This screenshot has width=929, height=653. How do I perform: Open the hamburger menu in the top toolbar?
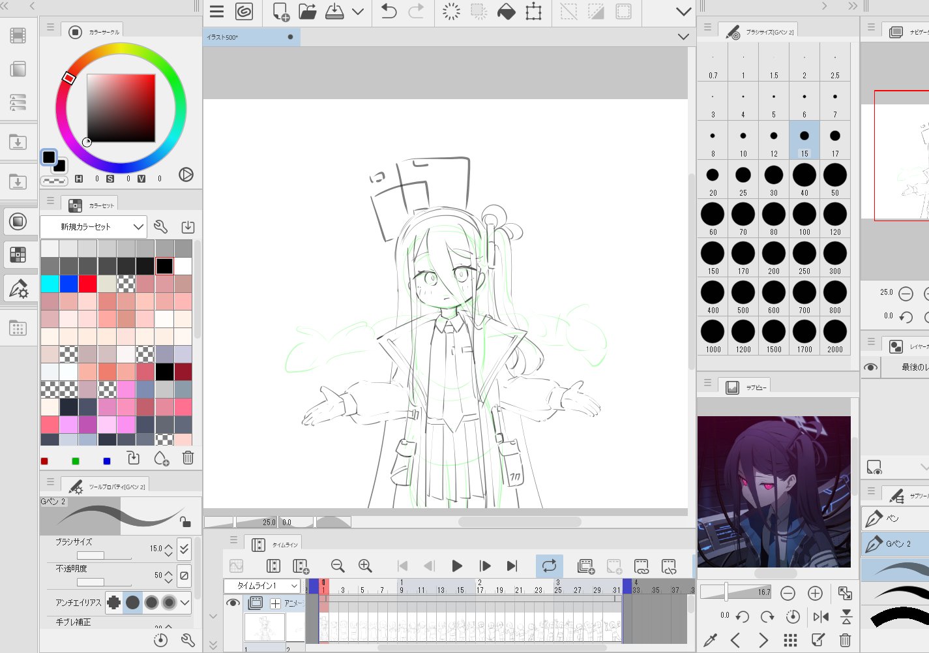coord(216,12)
